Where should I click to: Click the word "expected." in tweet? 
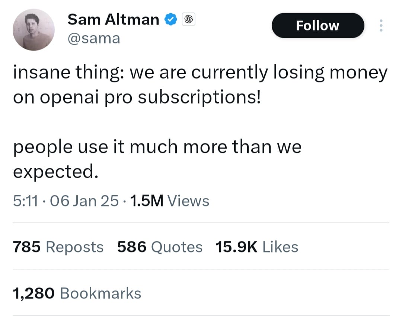(56, 172)
